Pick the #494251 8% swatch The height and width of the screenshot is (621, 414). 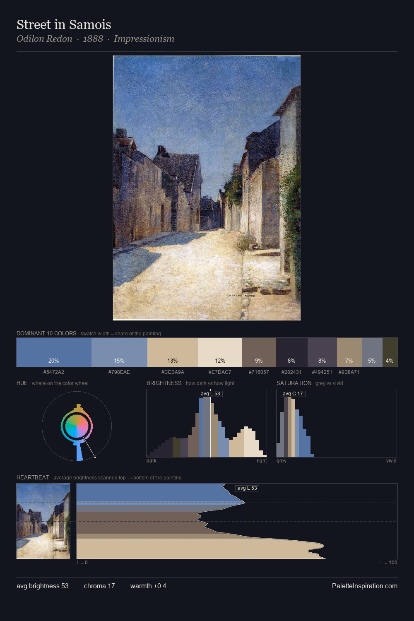[x=322, y=352]
